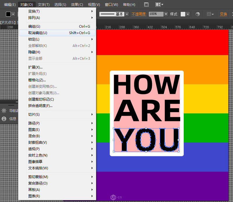The height and width of the screenshot is (202, 233).
Task: Open the 路径(P) Path submenu
Action: point(34,123)
